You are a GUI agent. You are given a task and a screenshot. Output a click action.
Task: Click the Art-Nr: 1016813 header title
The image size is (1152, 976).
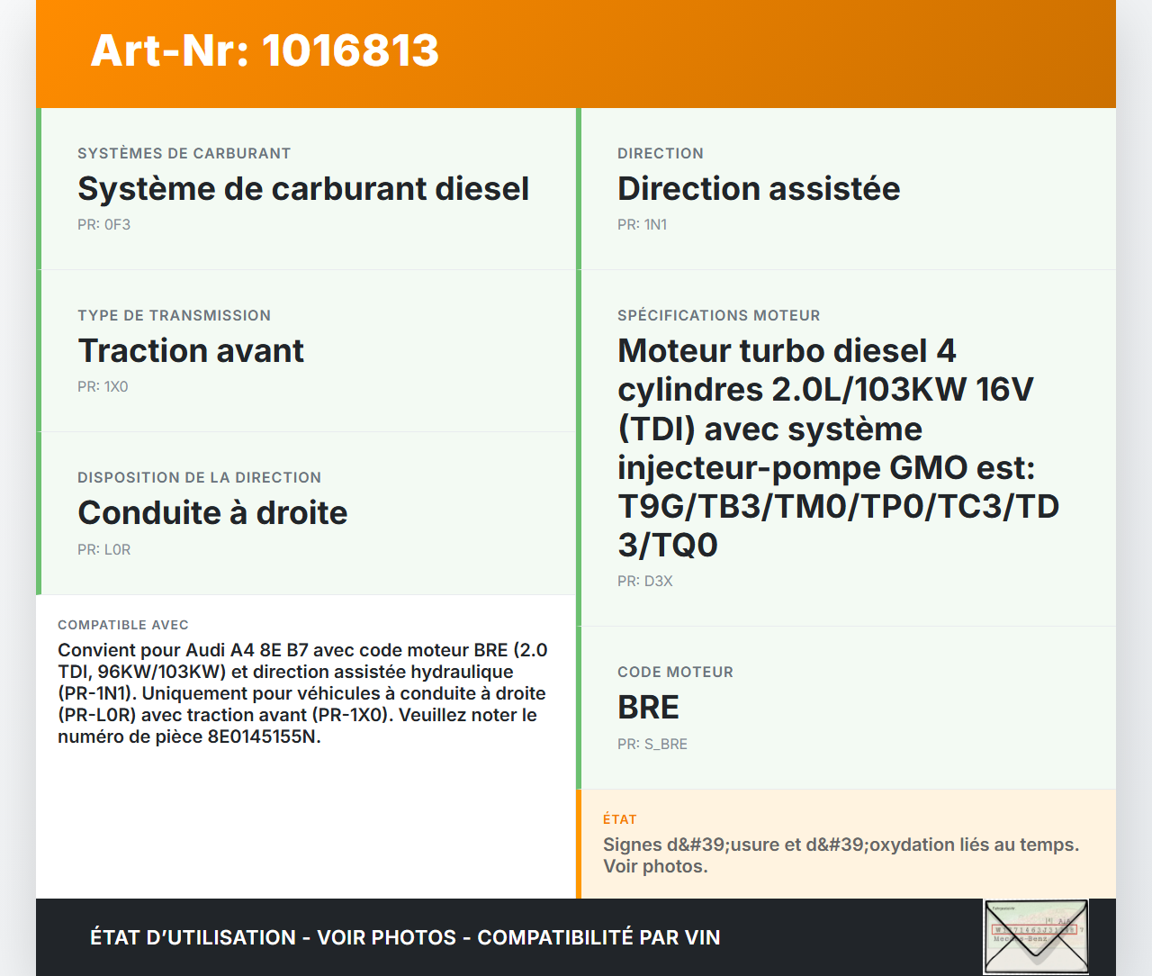tap(265, 50)
